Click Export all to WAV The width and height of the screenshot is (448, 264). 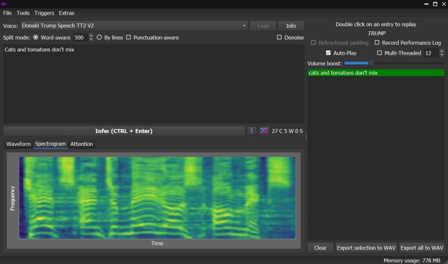(422, 248)
